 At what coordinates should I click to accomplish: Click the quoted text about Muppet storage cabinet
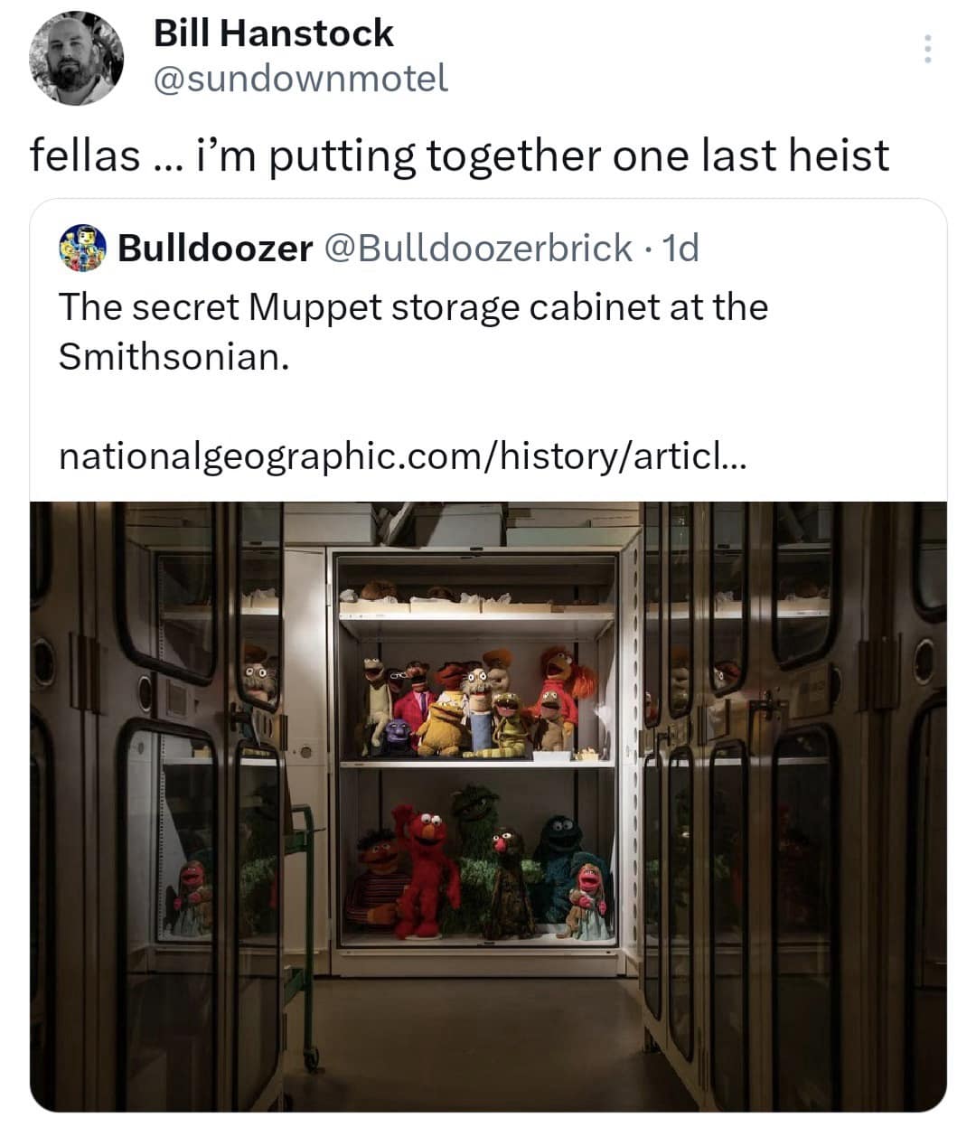coord(412,332)
